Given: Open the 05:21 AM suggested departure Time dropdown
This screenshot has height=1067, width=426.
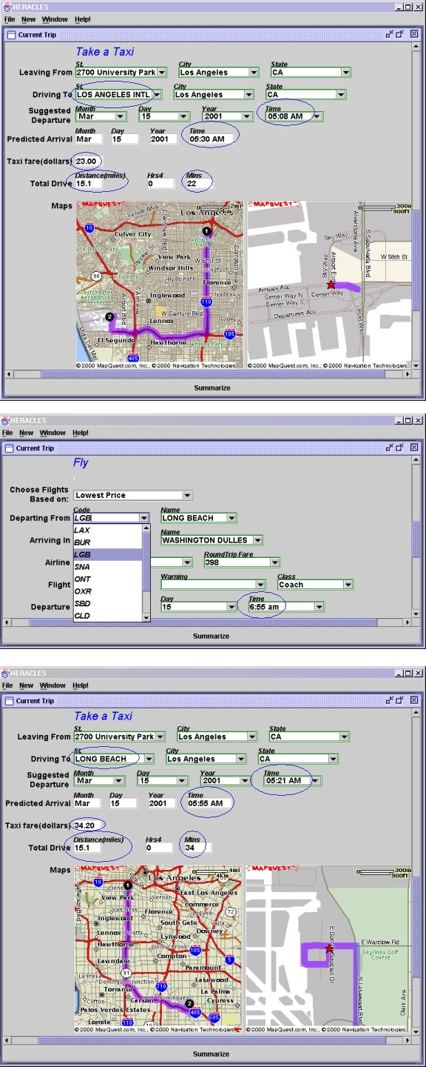Looking at the screenshot, I should (x=316, y=780).
